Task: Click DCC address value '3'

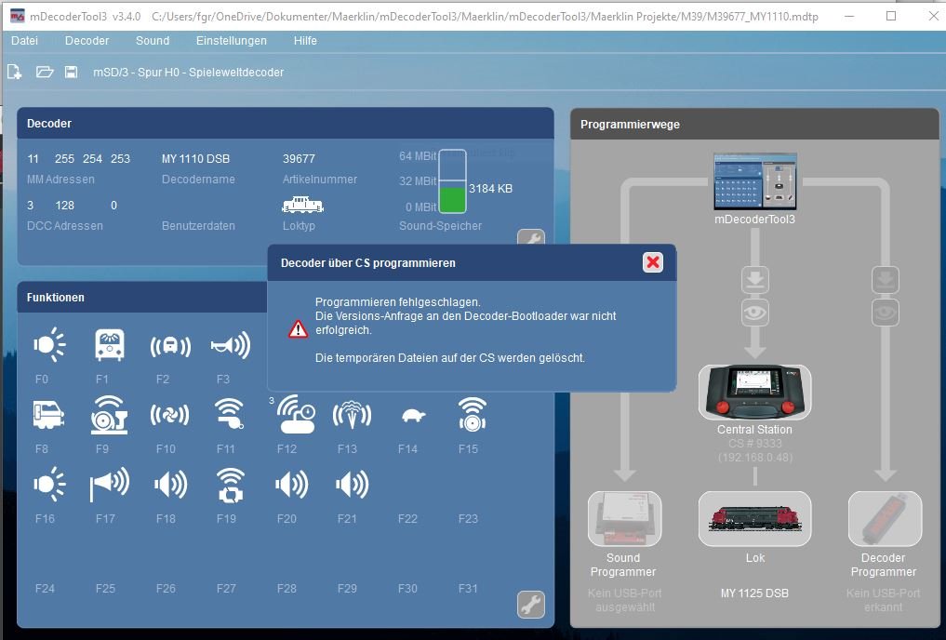Action: point(30,205)
